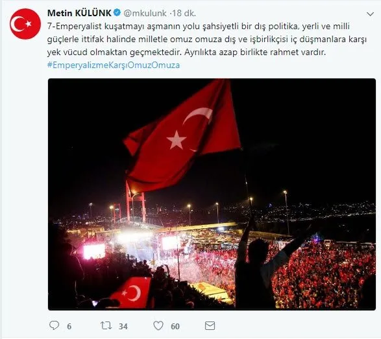The height and width of the screenshot is (339, 381).
Task: Open the #EmperyalizmeKarşıOmuzOmuza hashtag
Action: pyautogui.click(x=114, y=65)
